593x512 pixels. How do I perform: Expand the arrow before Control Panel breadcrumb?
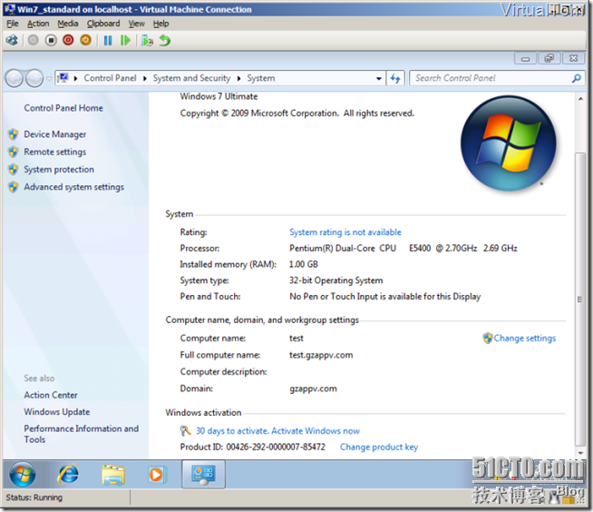[75, 78]
